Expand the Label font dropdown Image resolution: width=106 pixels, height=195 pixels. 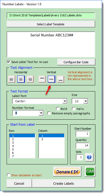[65, 101]
